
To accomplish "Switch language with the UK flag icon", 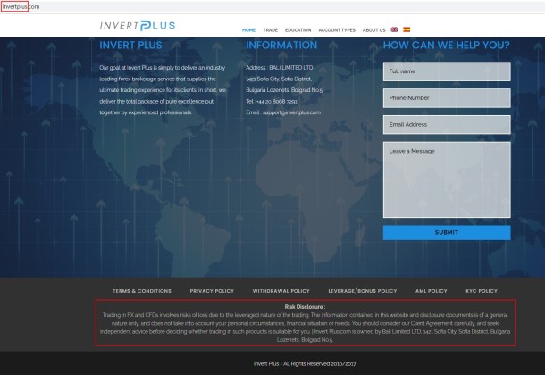I will [x=394, y=29].
